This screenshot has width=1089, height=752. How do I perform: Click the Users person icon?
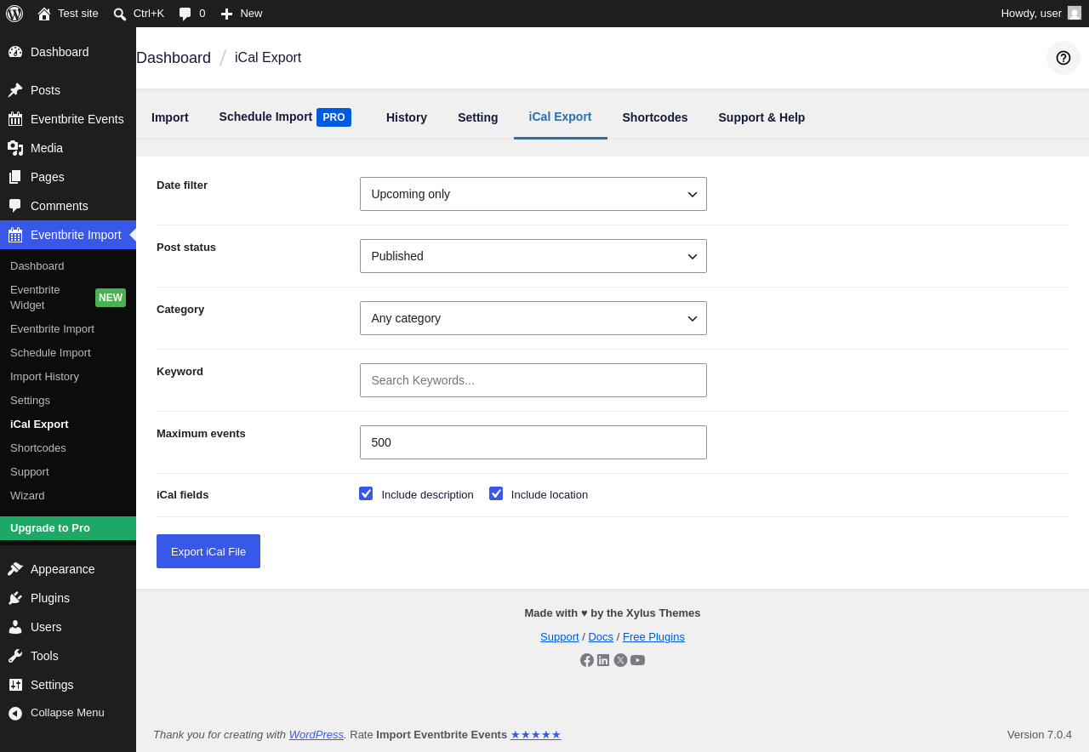tap(15, 627)
